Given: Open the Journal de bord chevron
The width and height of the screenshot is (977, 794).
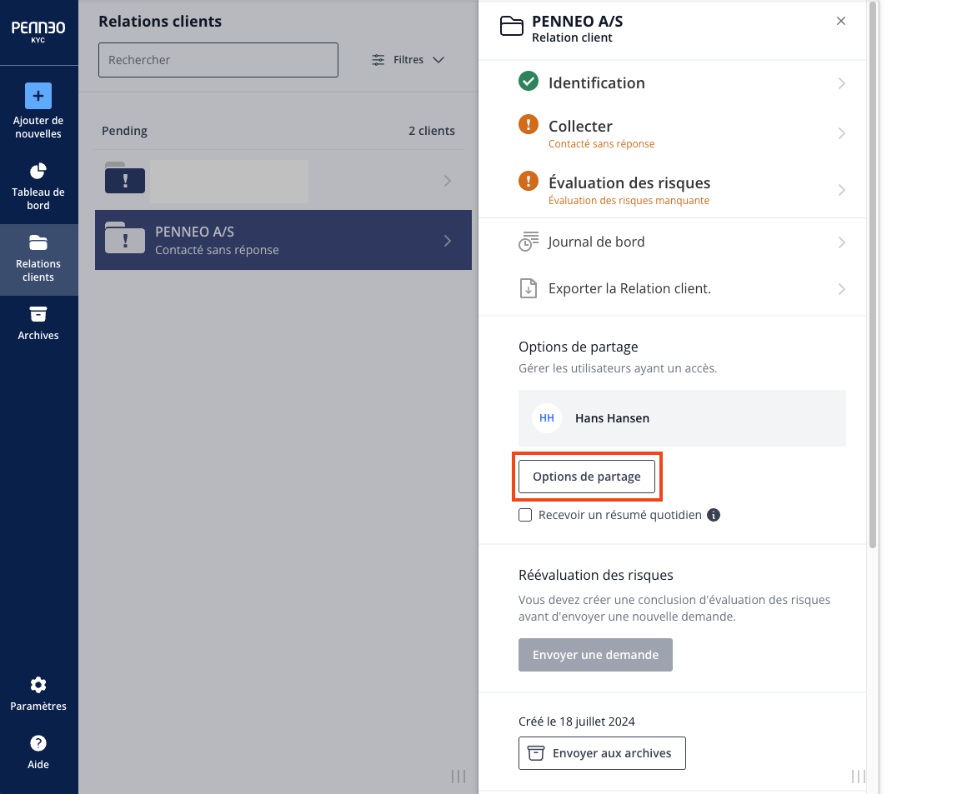Looking at the screenshot, I should pos(841,242).
